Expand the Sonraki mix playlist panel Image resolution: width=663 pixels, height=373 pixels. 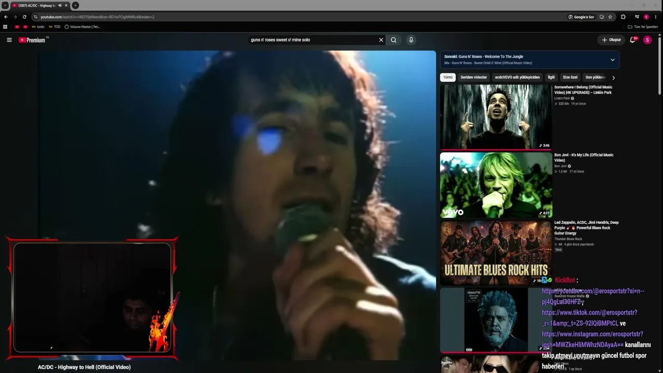pos(613,60)
